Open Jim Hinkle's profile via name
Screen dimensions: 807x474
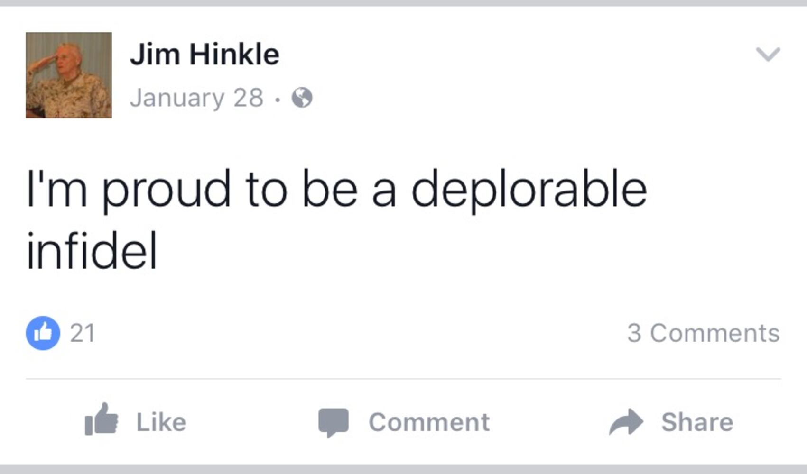click(204, 54)
